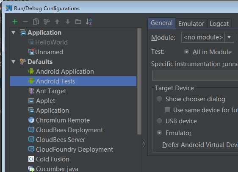Switch to the Logcat tab

219,24
